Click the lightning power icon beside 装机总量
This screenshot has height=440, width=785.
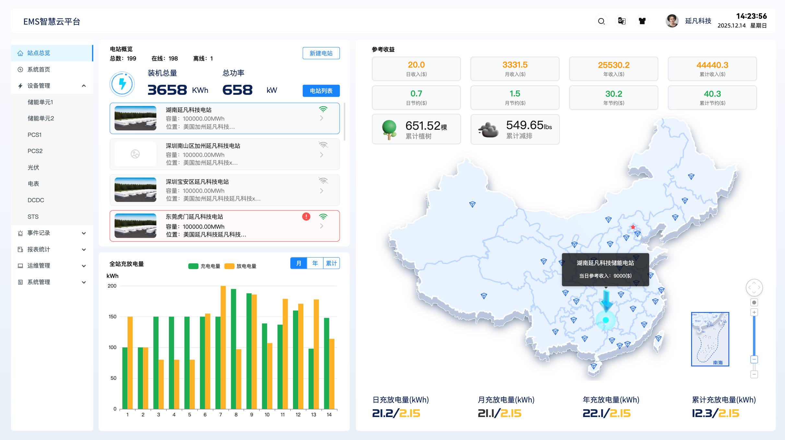point(122,84)
